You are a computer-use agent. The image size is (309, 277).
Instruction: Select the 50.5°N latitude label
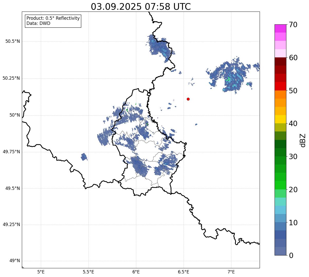[x=12, y=41]
